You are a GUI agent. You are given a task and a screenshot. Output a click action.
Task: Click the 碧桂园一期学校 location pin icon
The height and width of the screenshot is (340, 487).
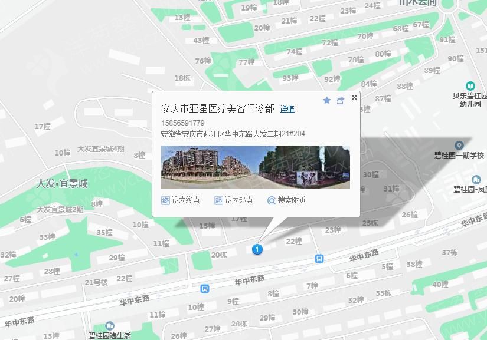[x=459, y=145]
